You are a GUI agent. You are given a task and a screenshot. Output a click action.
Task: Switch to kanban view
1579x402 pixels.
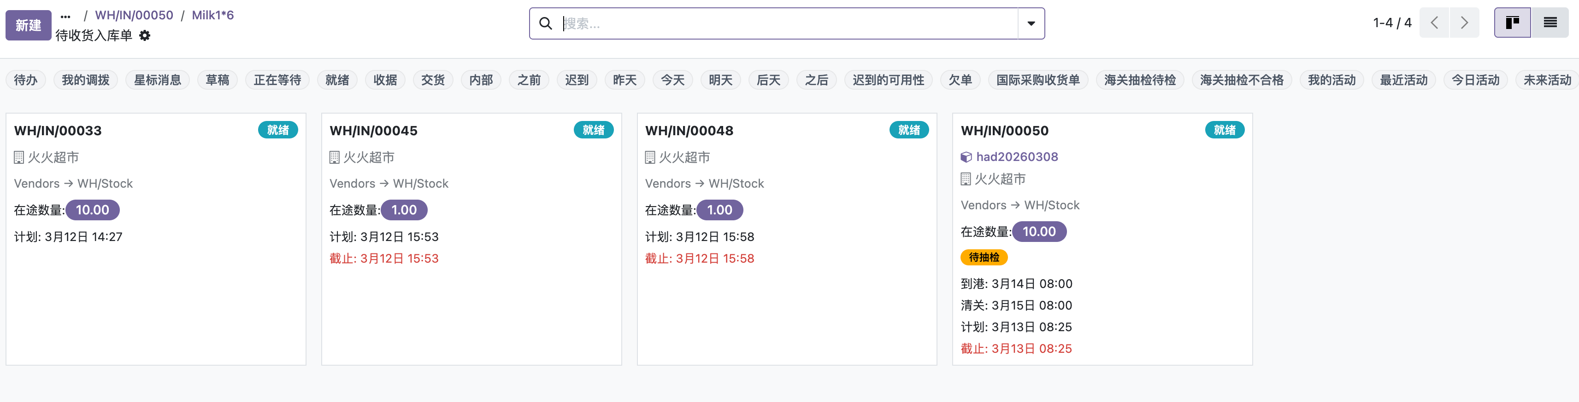pos(1512,23)
